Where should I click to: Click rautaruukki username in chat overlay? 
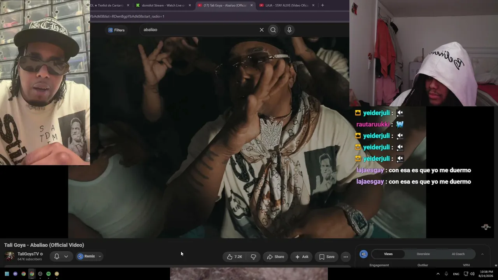coord(373,124)
